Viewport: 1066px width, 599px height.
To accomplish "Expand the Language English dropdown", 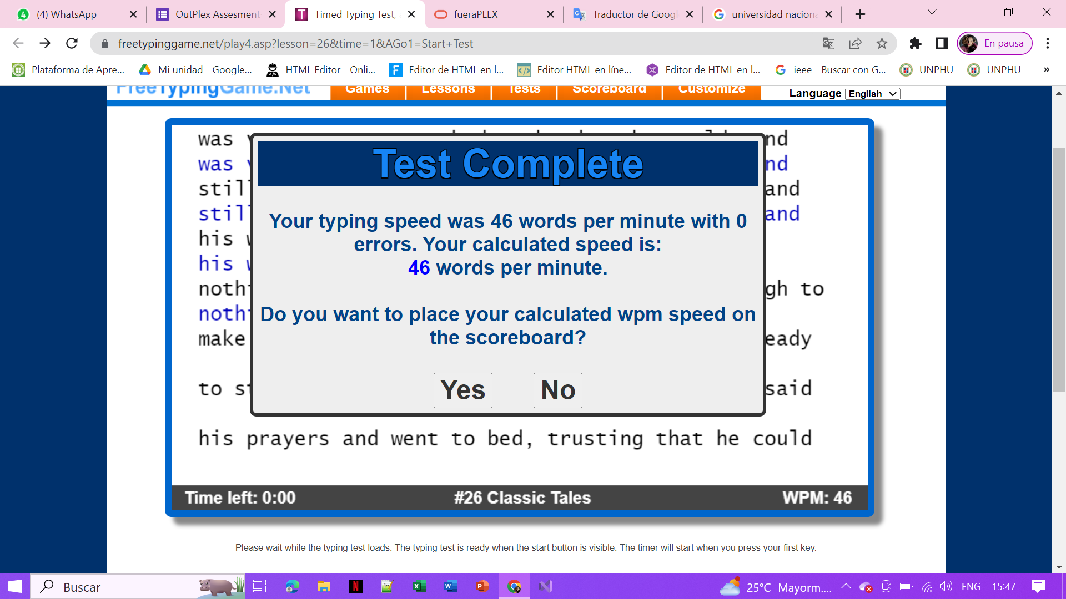I will click(872, 94).
